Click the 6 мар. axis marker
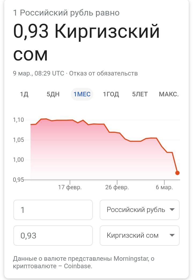 164,187
